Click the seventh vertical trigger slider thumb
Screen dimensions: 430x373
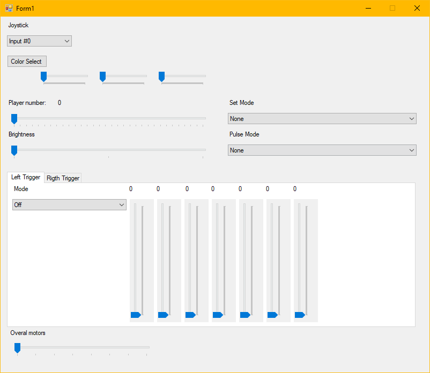point(300,315)
